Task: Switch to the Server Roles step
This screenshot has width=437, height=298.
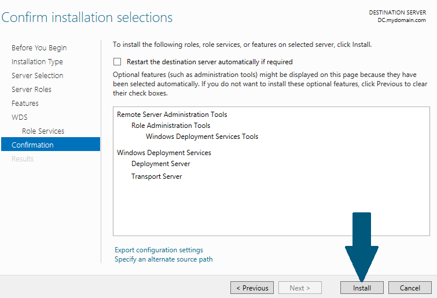Action: click(31, 89)
